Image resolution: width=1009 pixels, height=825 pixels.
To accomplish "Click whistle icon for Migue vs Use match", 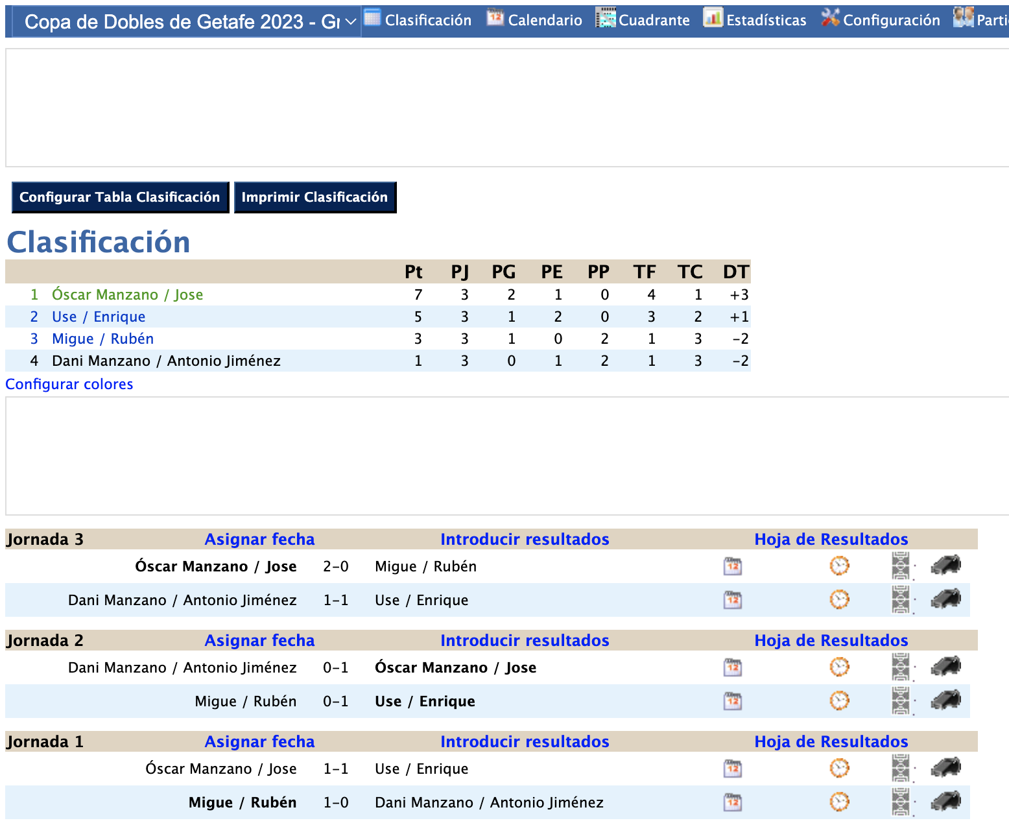I will (x=946, y=701).
